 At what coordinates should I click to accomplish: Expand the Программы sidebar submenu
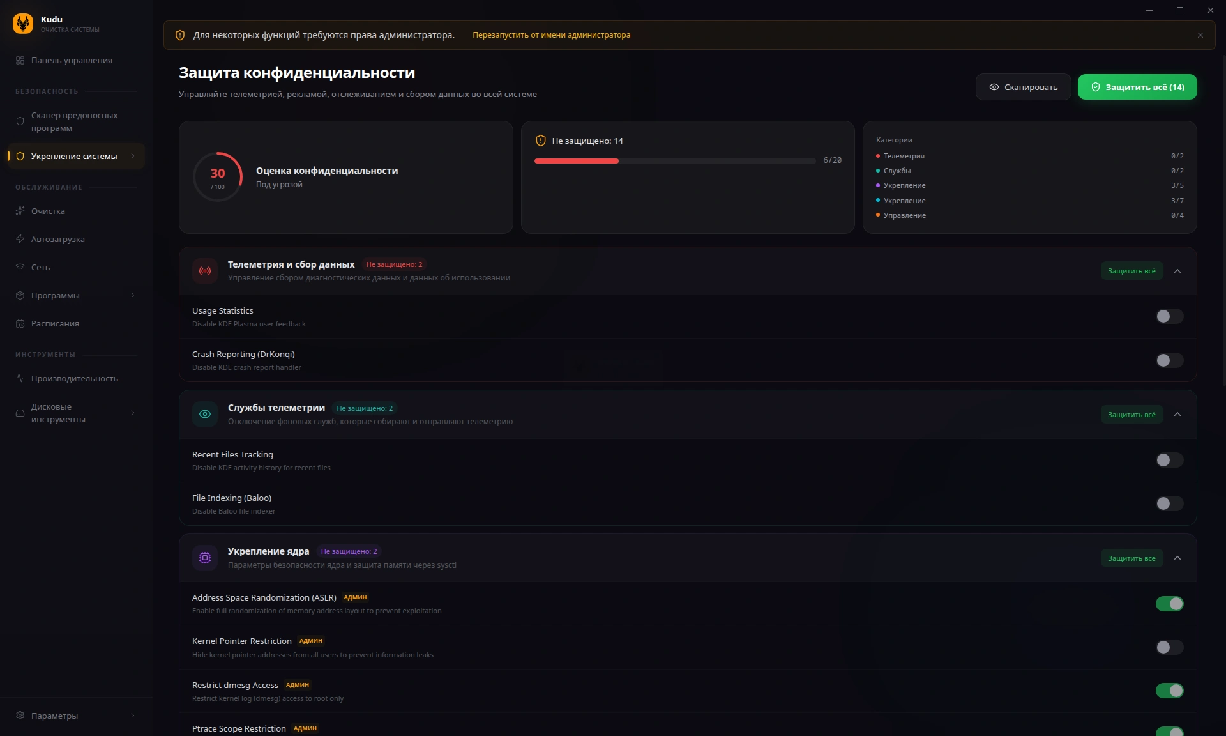133,295
